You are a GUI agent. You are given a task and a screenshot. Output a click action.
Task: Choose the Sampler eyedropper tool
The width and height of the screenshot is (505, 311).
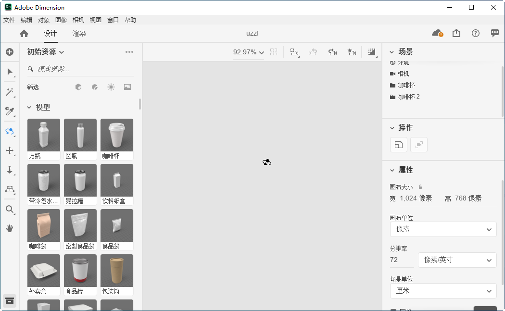pyautogui.click(x=10, y=112)
